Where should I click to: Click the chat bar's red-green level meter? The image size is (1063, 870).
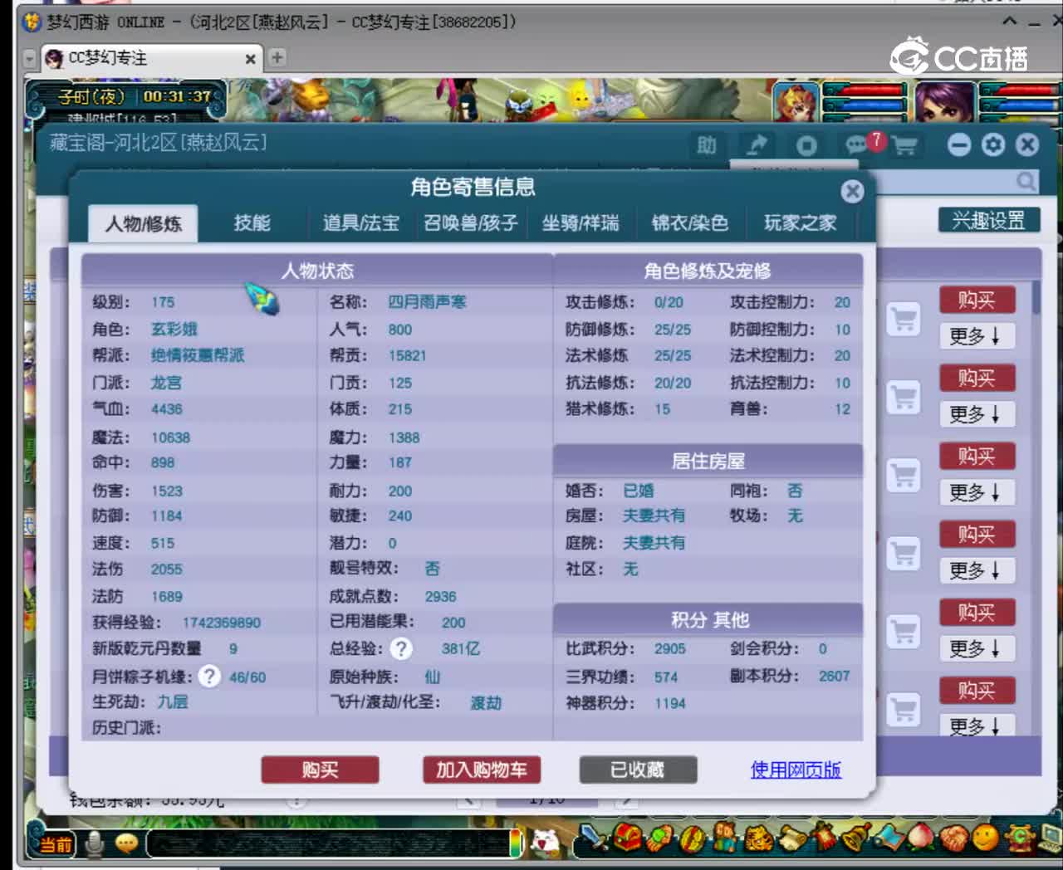tap(516, 842)
